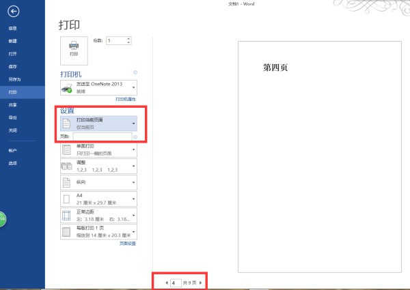The width and height of the screenshot is (410, 290).
Task: Open the 正常边距 margins dropdown
Action: click(98, 216)
